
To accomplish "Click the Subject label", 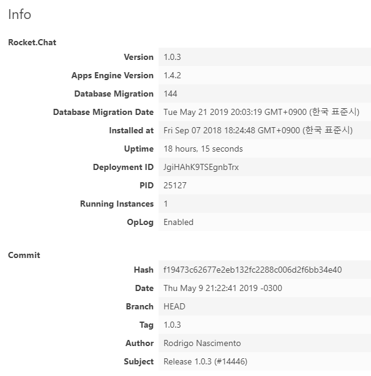I will point(139,361).
